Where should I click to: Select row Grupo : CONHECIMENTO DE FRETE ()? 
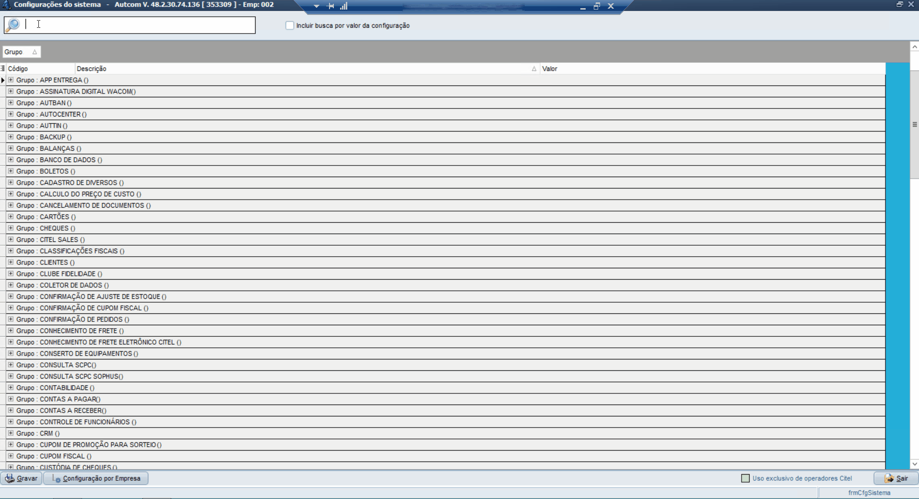point(446,331)
